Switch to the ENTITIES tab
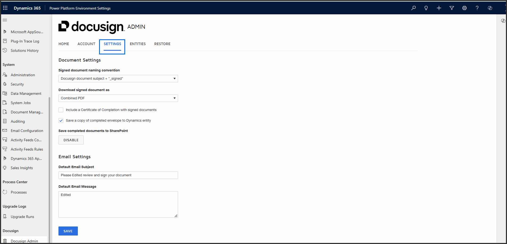The width and height of the screenshot is (507, 244). pos(138,44)
